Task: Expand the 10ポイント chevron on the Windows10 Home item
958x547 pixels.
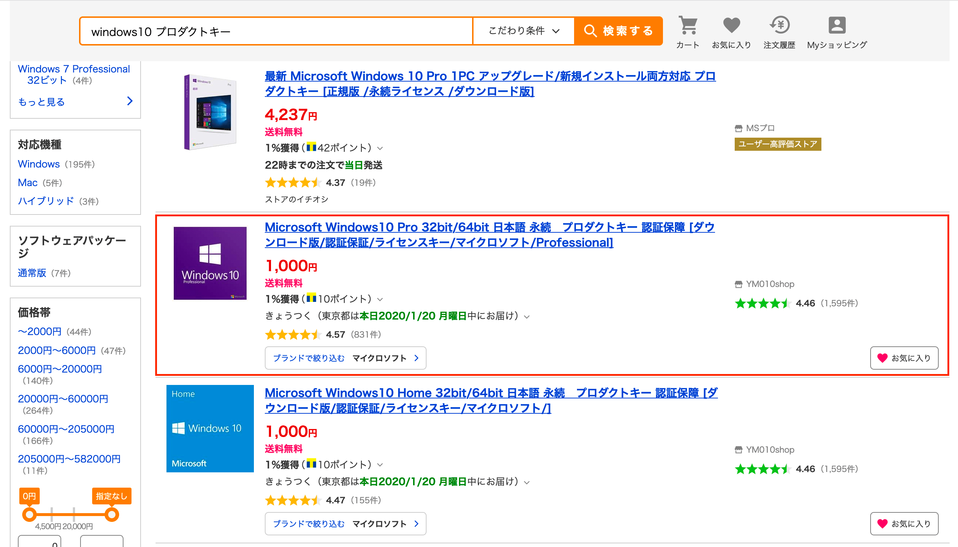Action: 380,465
